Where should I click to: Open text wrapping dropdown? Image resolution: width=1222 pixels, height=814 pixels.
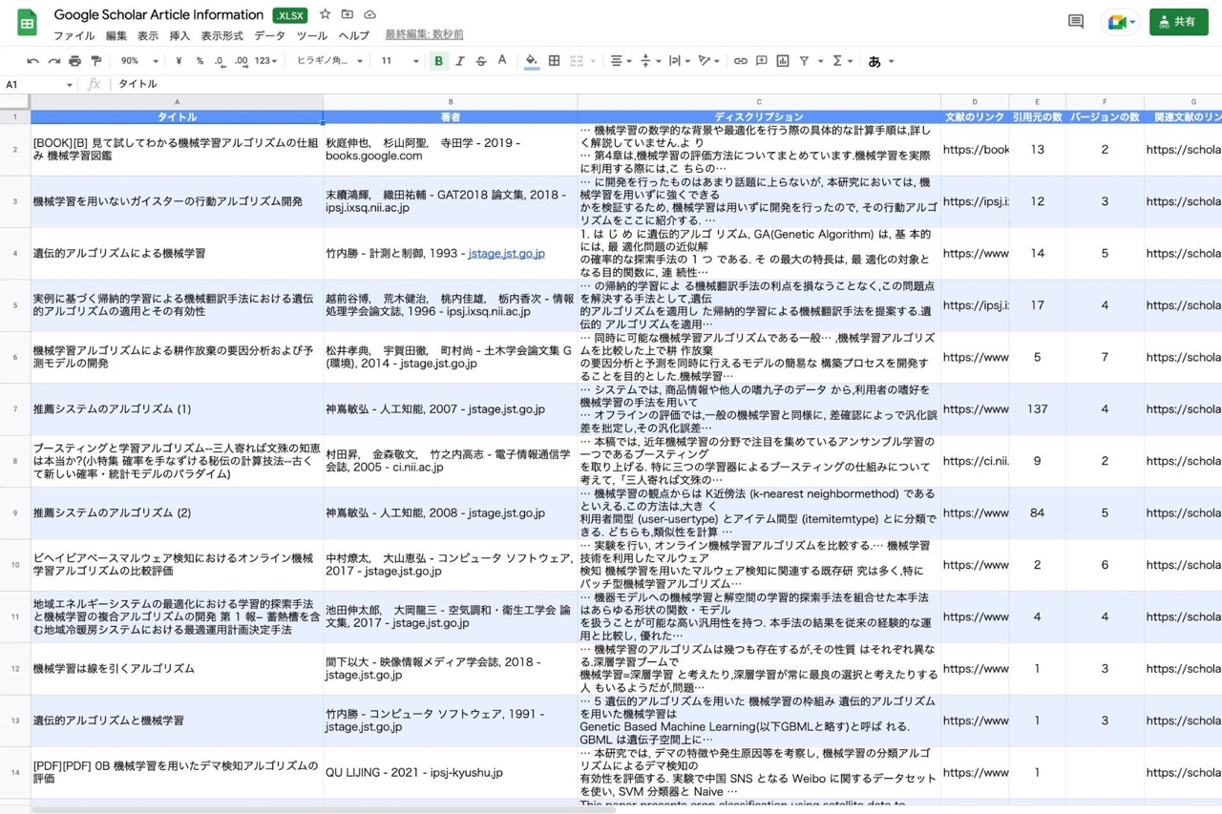coord(679,61)
